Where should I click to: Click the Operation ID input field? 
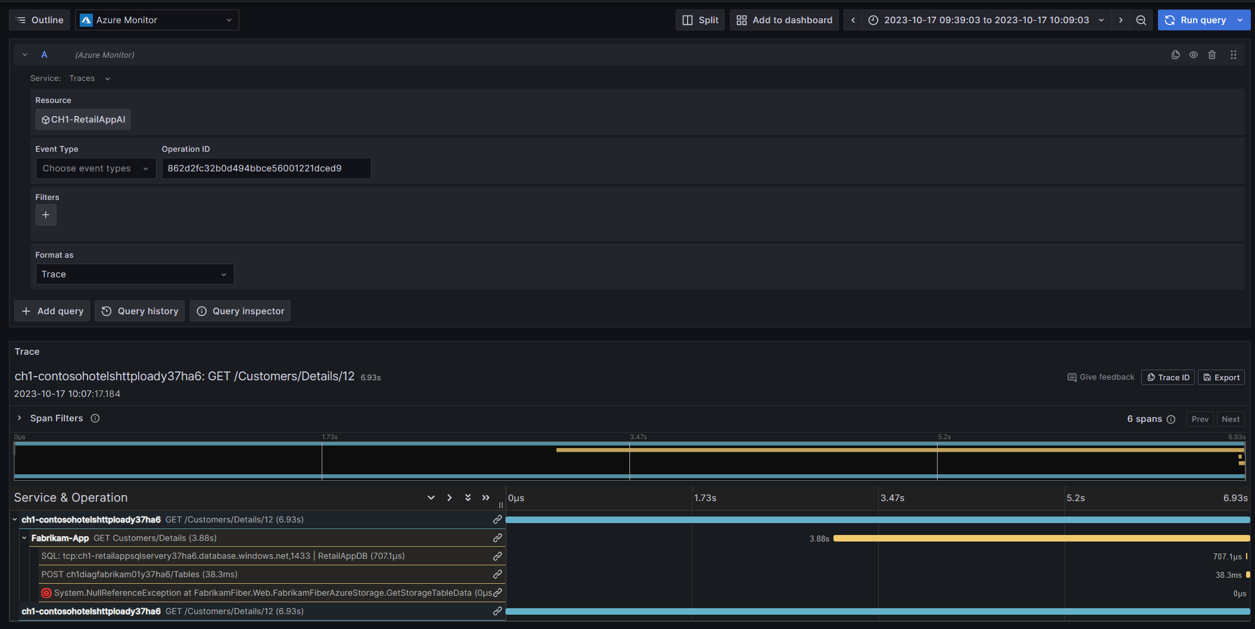[266, 168]
